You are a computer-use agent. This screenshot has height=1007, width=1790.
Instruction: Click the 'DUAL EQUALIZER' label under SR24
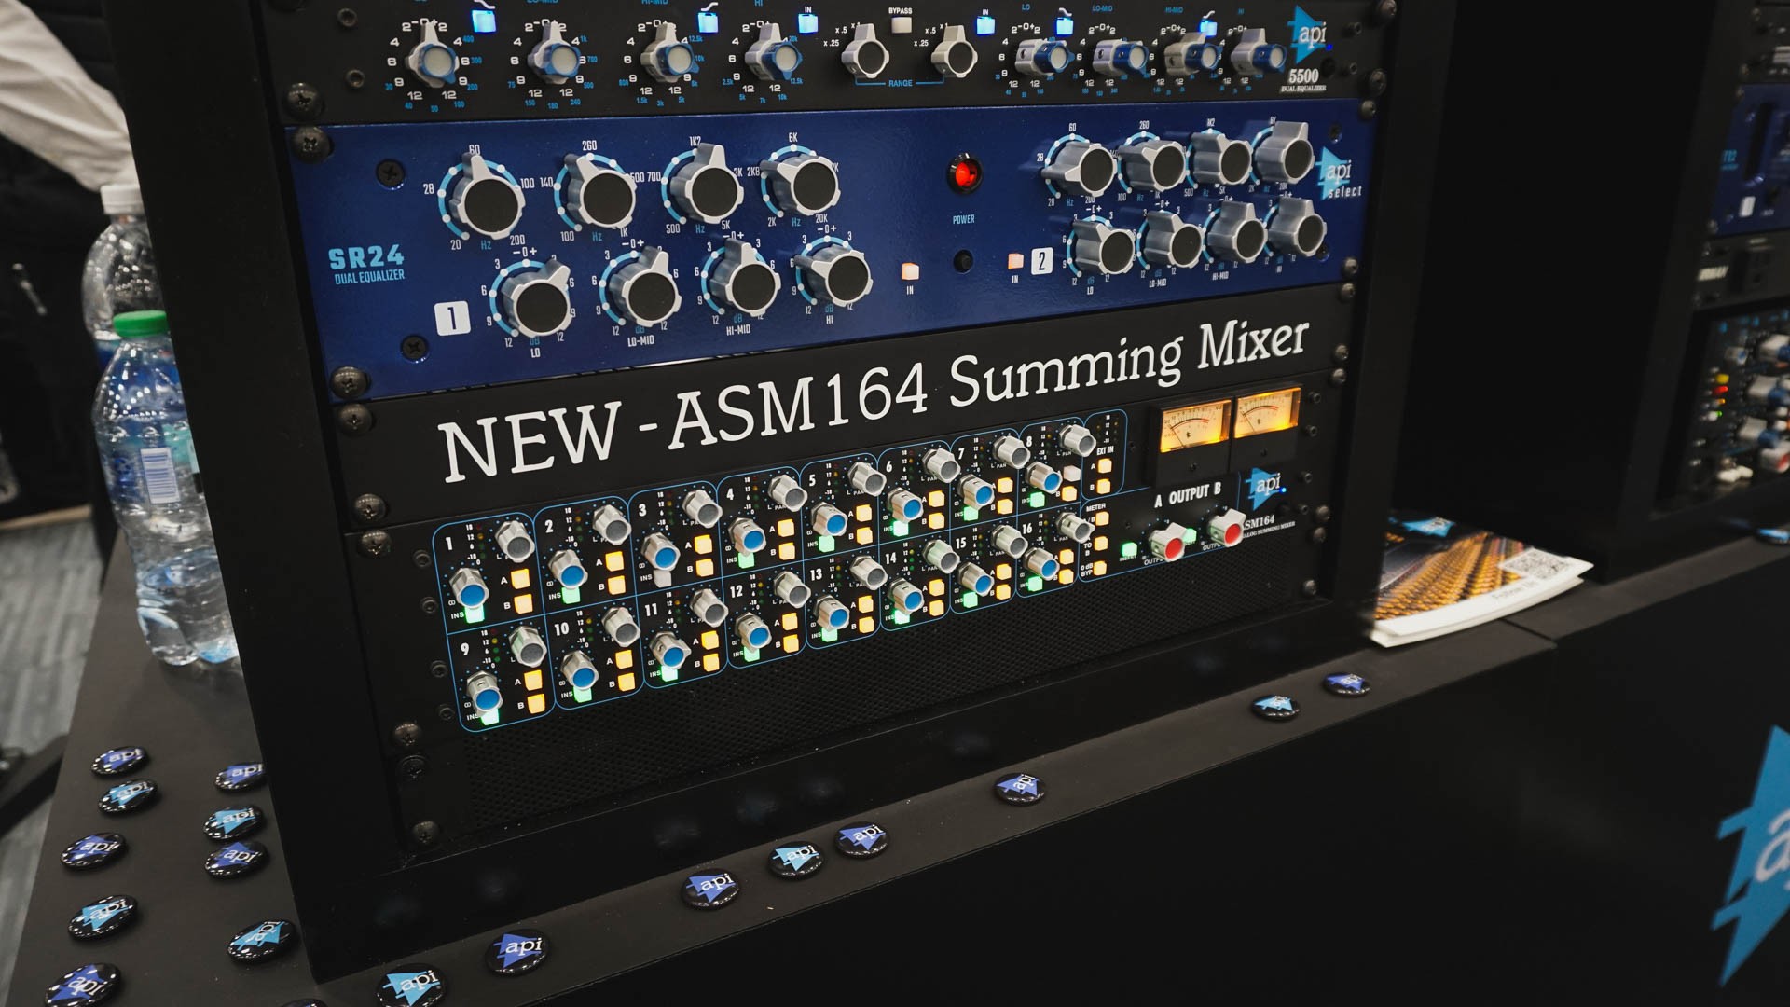pos(369,277)
